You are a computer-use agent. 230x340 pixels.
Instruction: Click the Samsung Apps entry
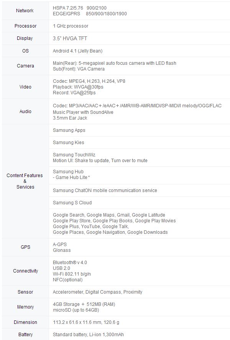point(69,130)
